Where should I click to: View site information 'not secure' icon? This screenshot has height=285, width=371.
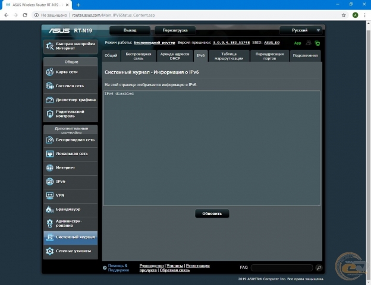click(36, 15)
